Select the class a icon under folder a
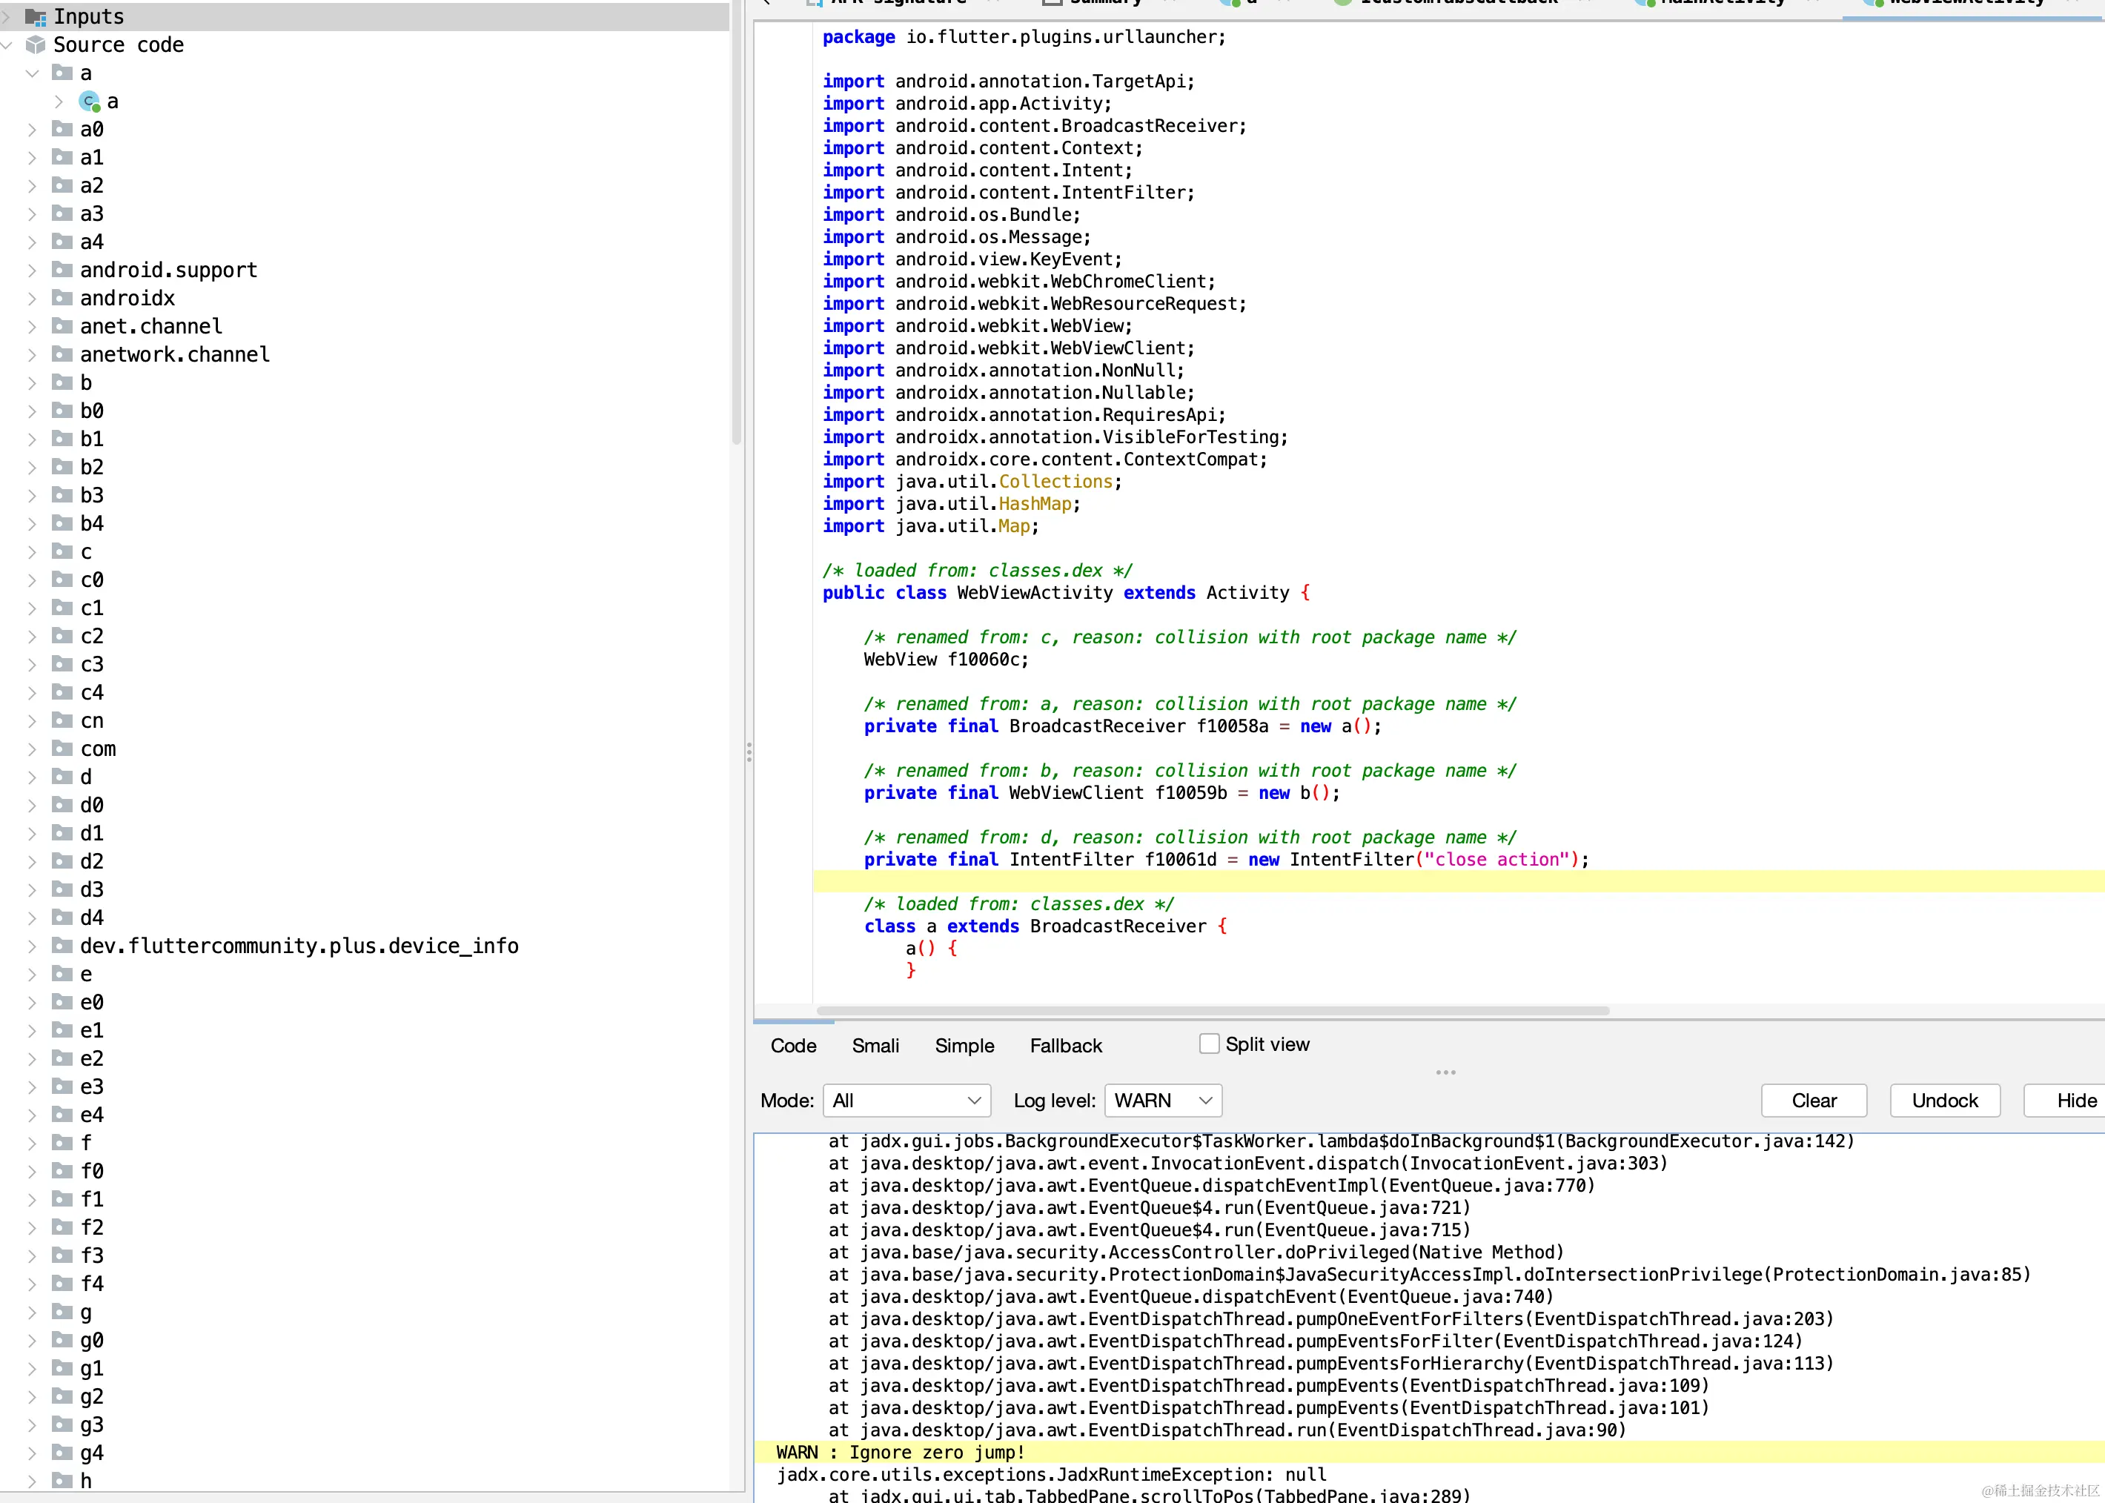 point(90,101)
